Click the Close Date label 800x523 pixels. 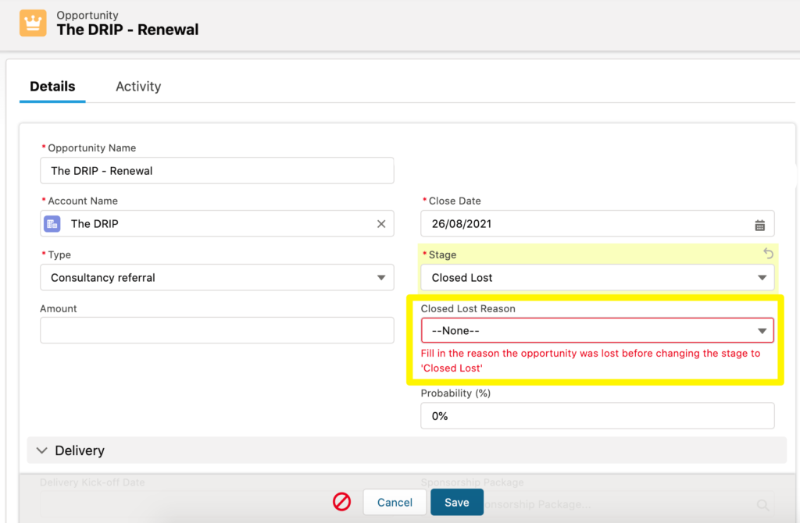tap(455, 201)
